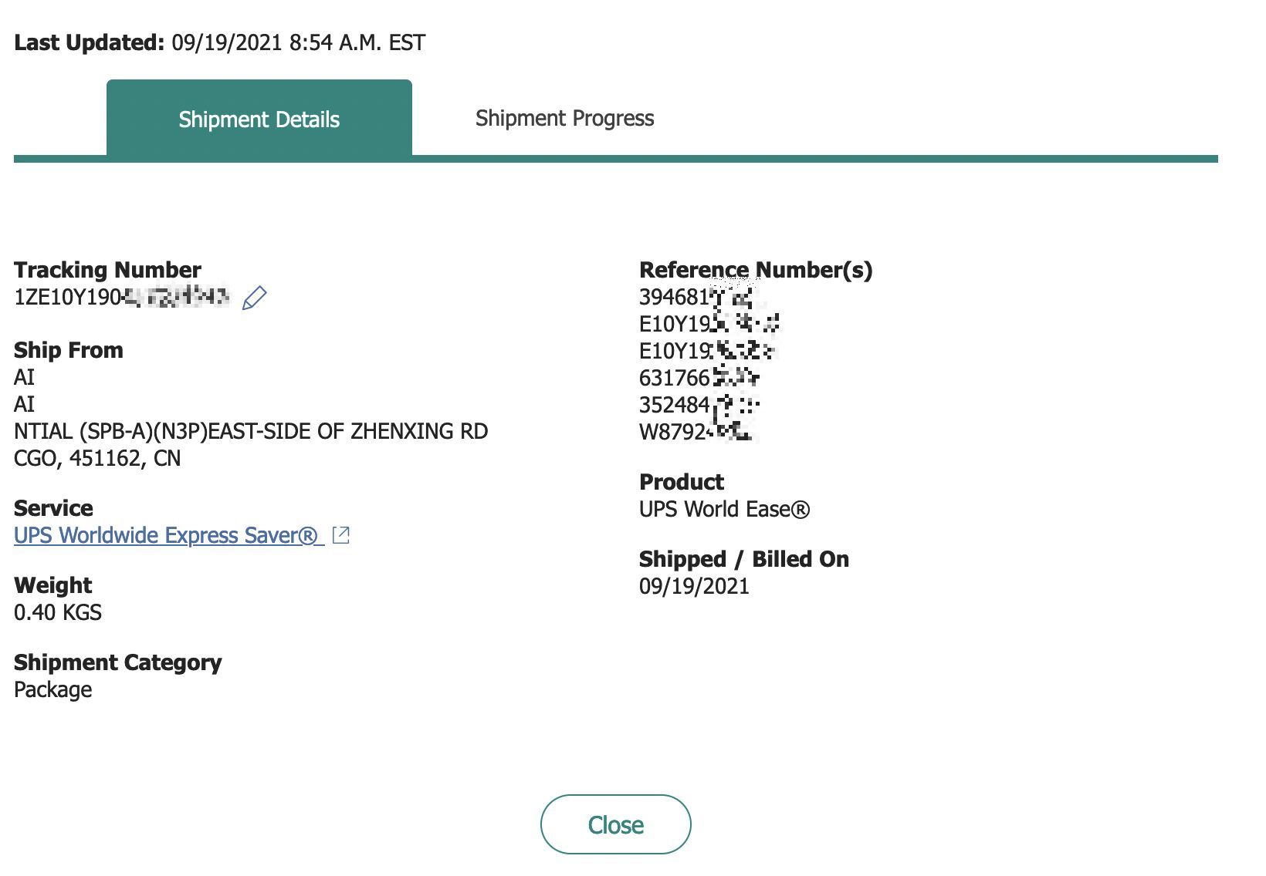Select the reference number starting W8792

[x=696, y=432]
